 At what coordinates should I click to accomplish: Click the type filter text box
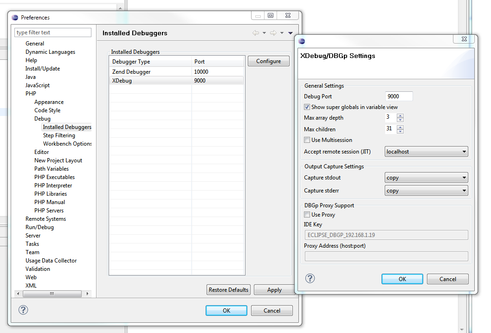53,32
